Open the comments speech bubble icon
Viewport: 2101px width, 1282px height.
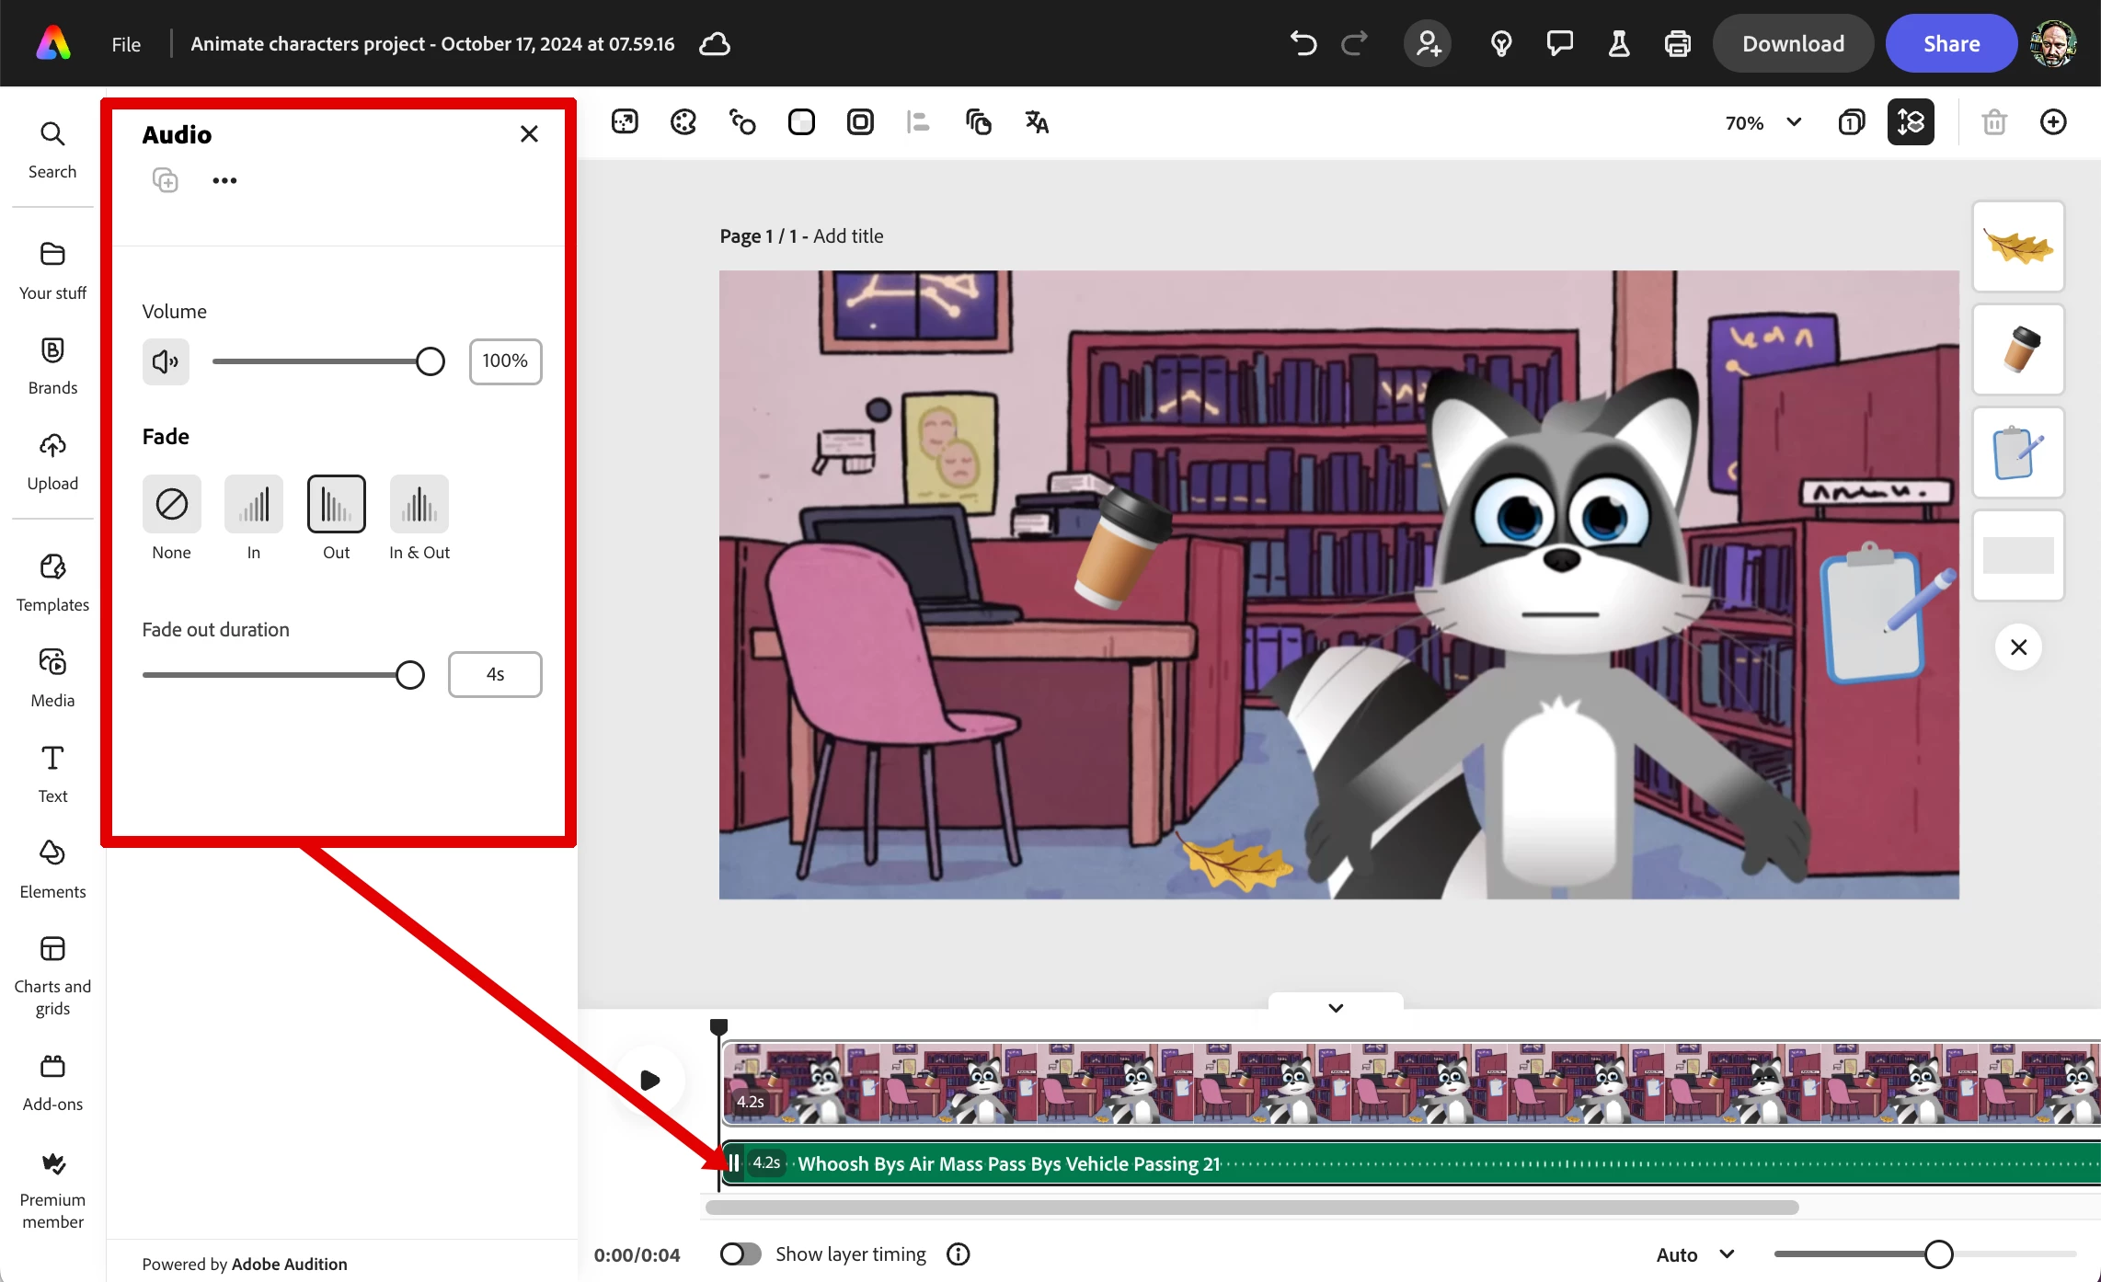pos(1559,43)
